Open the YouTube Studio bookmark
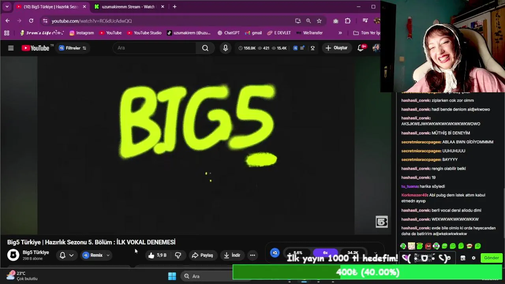This screenshot has width=505, height=284. [144, 33]
